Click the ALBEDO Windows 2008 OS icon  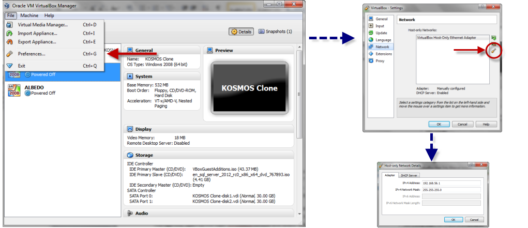coord(14,90)
